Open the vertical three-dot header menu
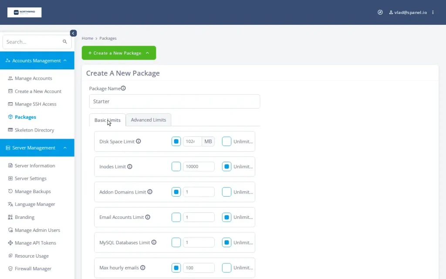446x279 pixels. (433, 12)
